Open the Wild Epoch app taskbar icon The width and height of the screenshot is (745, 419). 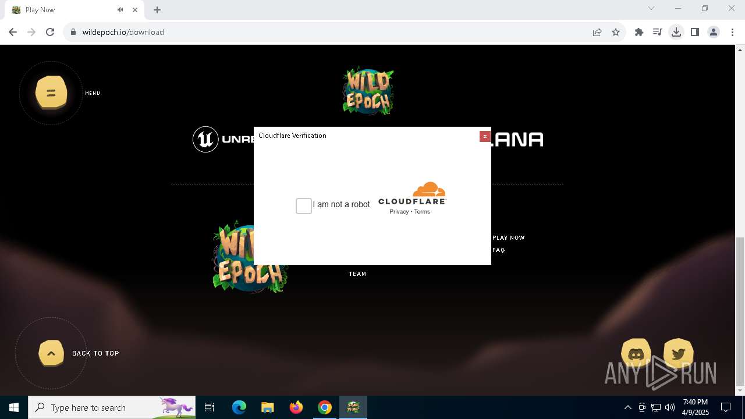coord(353,407)
